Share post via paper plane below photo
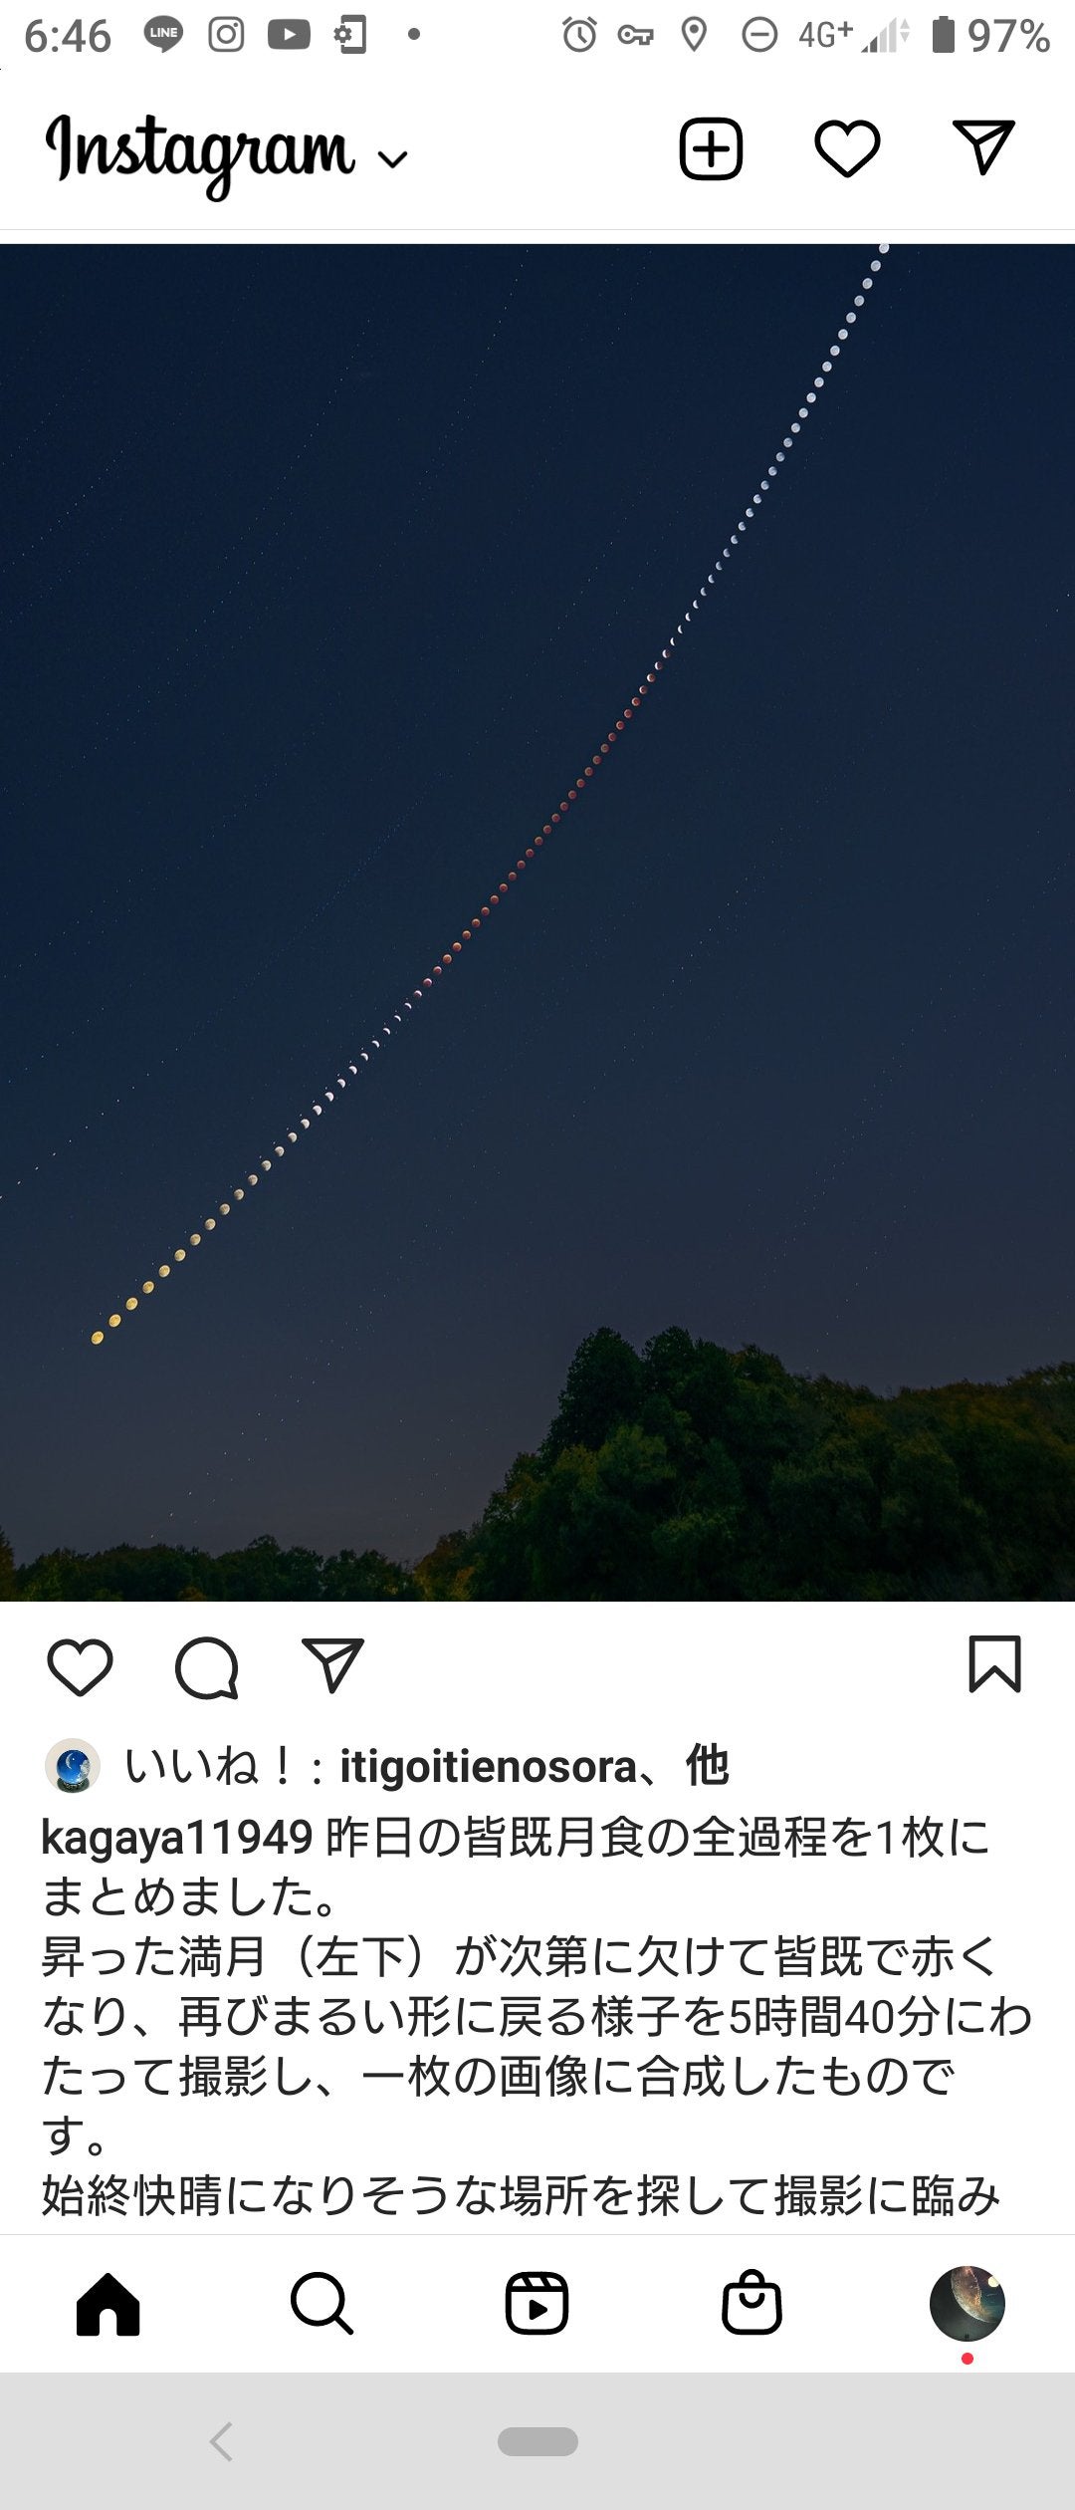This screenshot has height=2510, width=1075. pyautogui.click(x=332, y=1664)
